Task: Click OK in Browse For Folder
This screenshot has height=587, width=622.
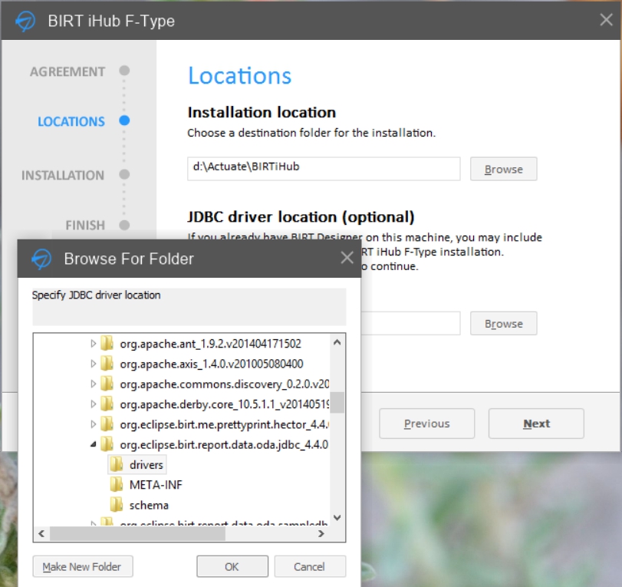Action: 232,566
